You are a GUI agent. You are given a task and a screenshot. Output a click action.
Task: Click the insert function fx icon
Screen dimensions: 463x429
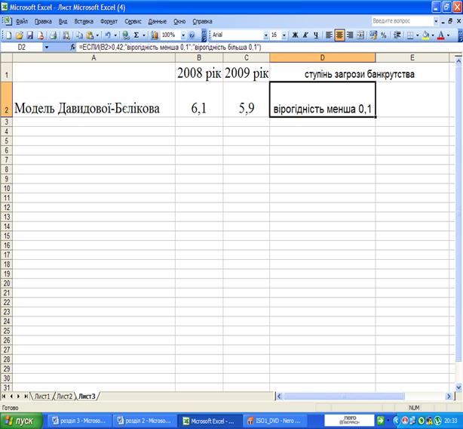[x=72, y=47]
